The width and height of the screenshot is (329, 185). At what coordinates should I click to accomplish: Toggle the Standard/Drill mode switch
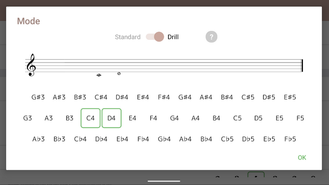(155, 37)
